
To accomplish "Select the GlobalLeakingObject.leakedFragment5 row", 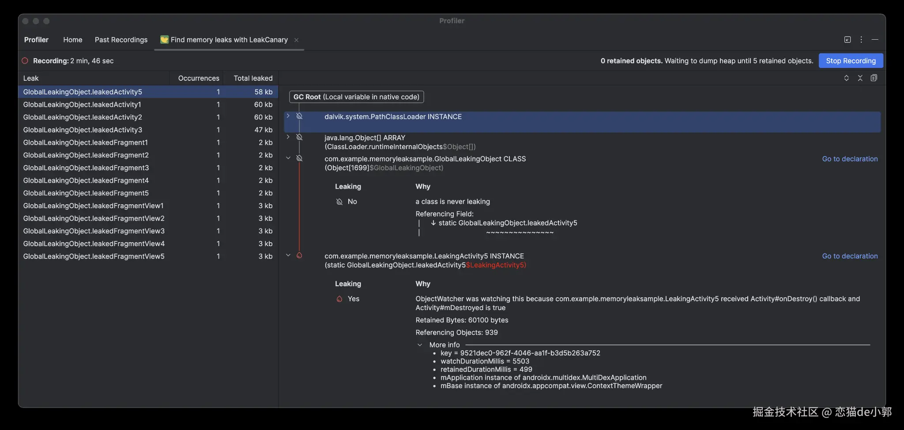I will (148, 193).
